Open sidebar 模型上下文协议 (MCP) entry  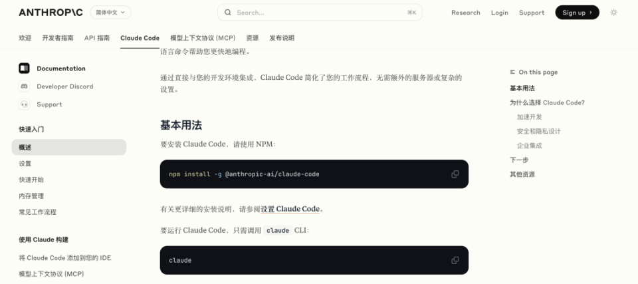click(x=51, y=274)
